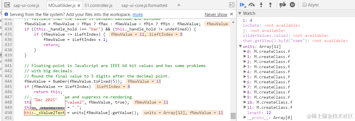Step over next function call
Screen dimensions: 355x121
252,5
